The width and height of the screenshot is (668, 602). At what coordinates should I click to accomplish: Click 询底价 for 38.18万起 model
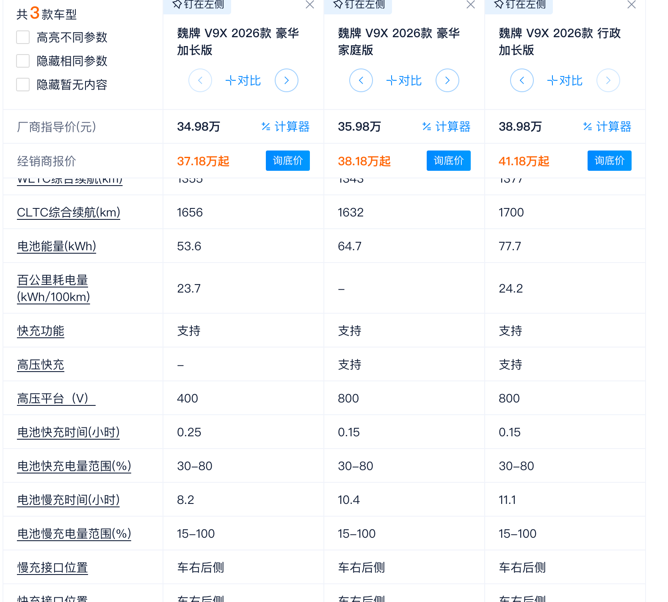(x=449, y=161)
